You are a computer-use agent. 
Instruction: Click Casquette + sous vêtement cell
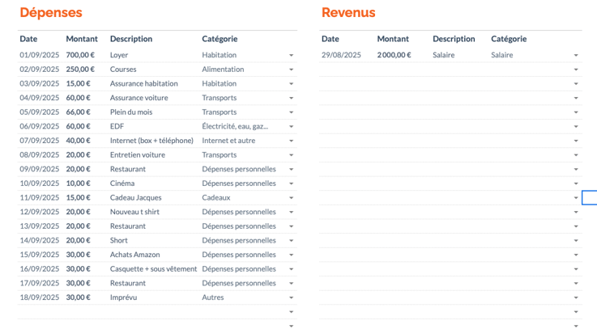coord(153,268)
